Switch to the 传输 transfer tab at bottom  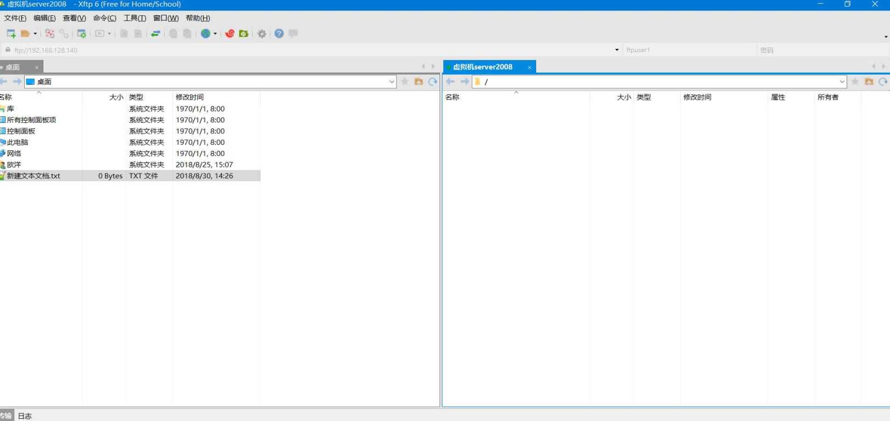click(x=6, y=416)
